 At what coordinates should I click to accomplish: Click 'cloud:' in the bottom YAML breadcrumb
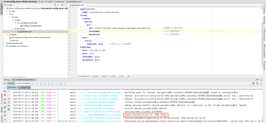click(104, 76)
